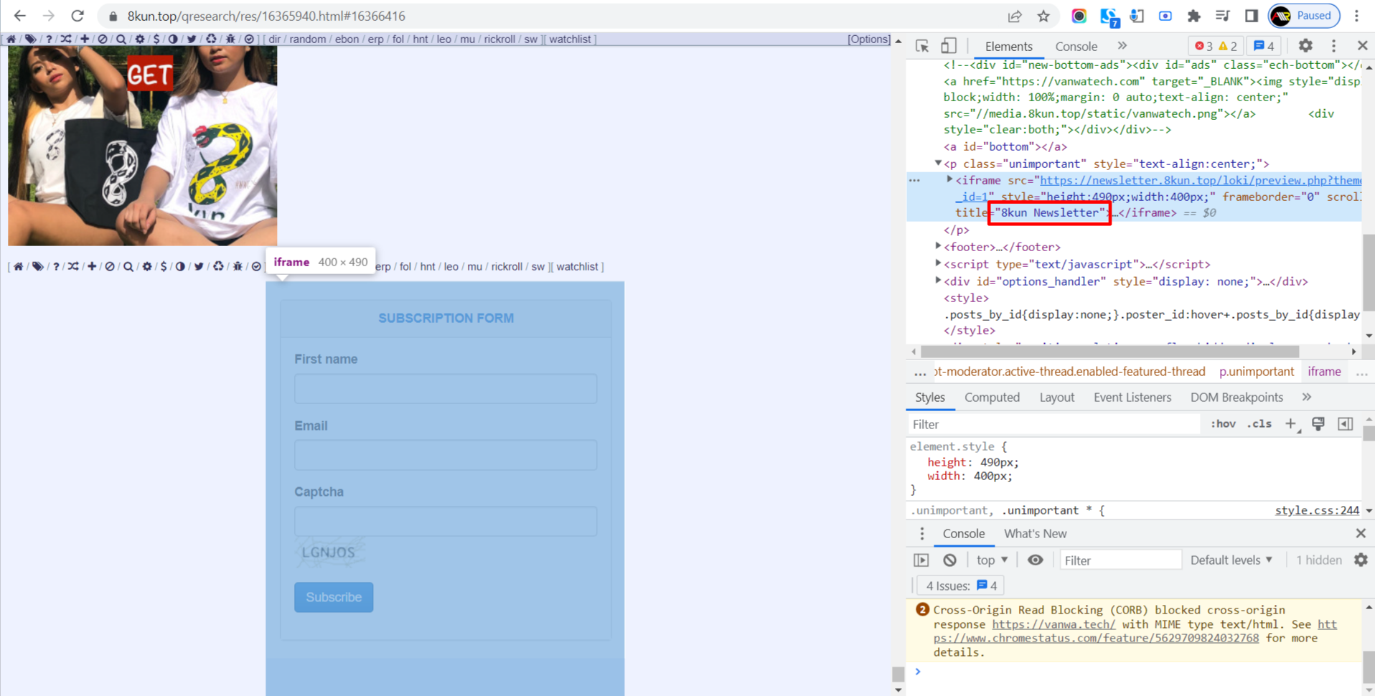Click shuffle icon in fixed header board bar
The width and height of the screenshot is (1375, 696).
66,39
